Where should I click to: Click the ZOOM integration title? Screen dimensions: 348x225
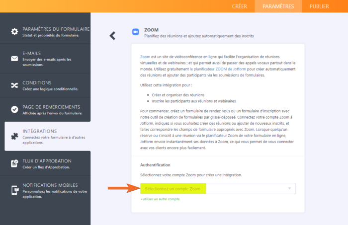tap(151, 30)
